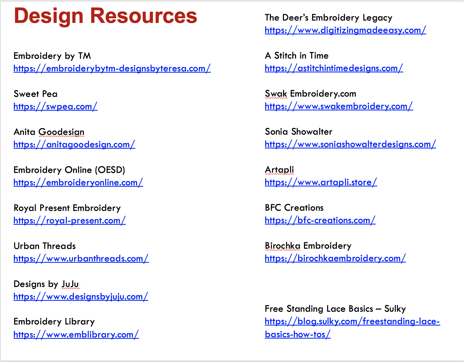The width and height of the screenshot is (464, 362).
Task: Click the 'Urban Threads' label
Action: tap(45, 246)
